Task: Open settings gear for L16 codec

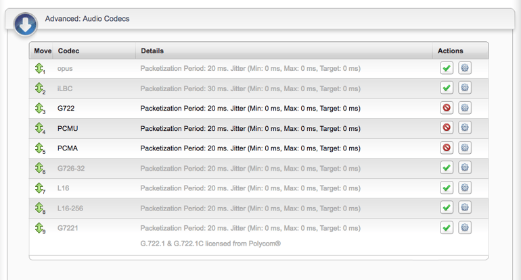Action: click(x=464, y=188)
